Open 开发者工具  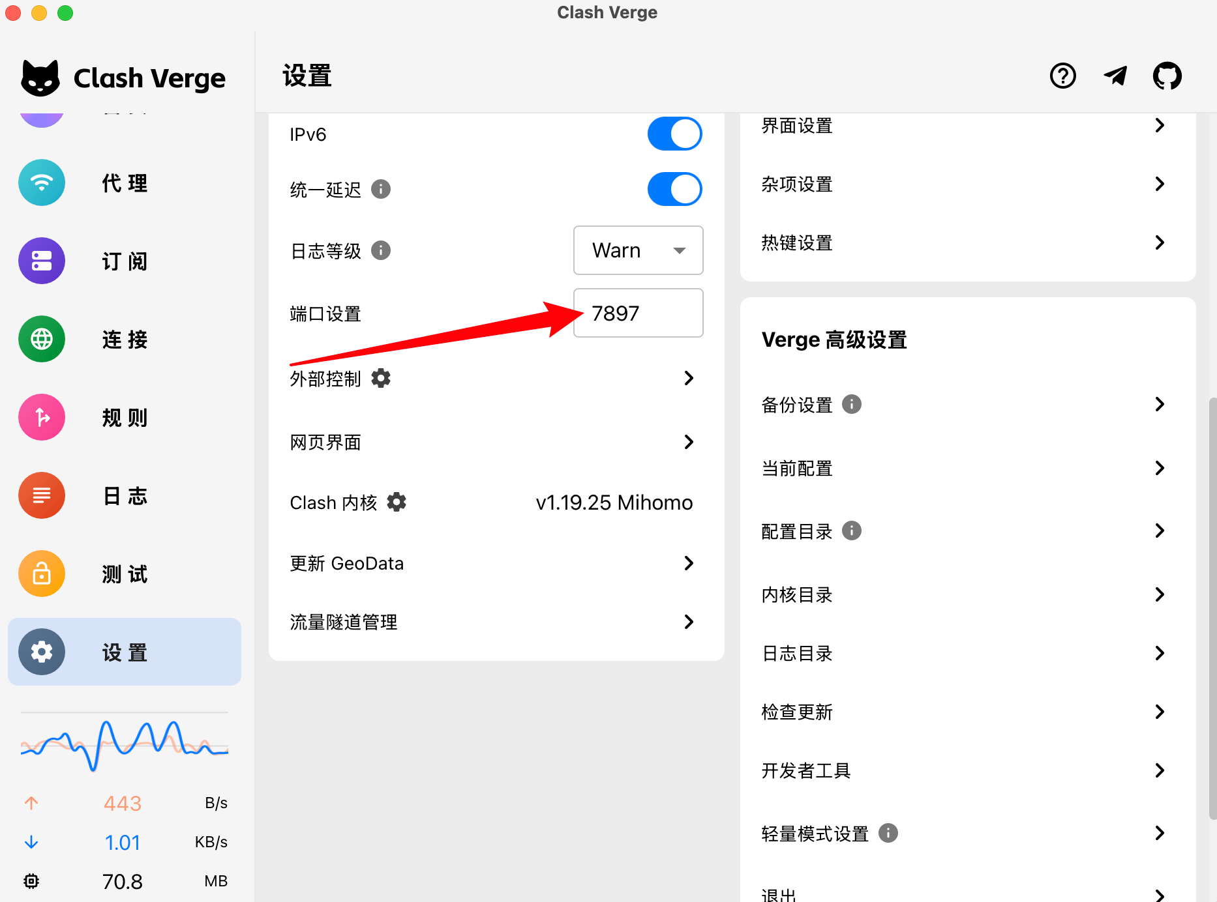coord(968,770)
